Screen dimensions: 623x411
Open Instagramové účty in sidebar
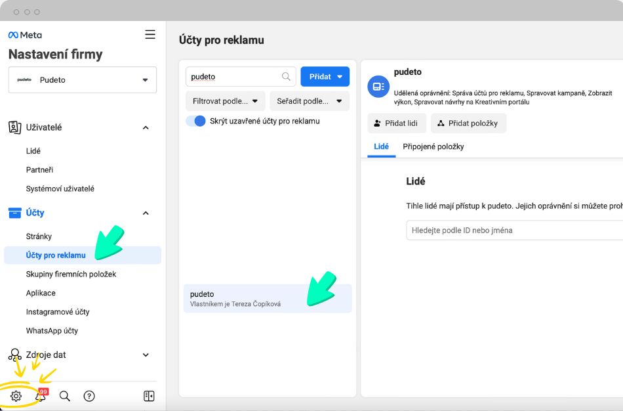pyautogui.click(x=58, y=312)
